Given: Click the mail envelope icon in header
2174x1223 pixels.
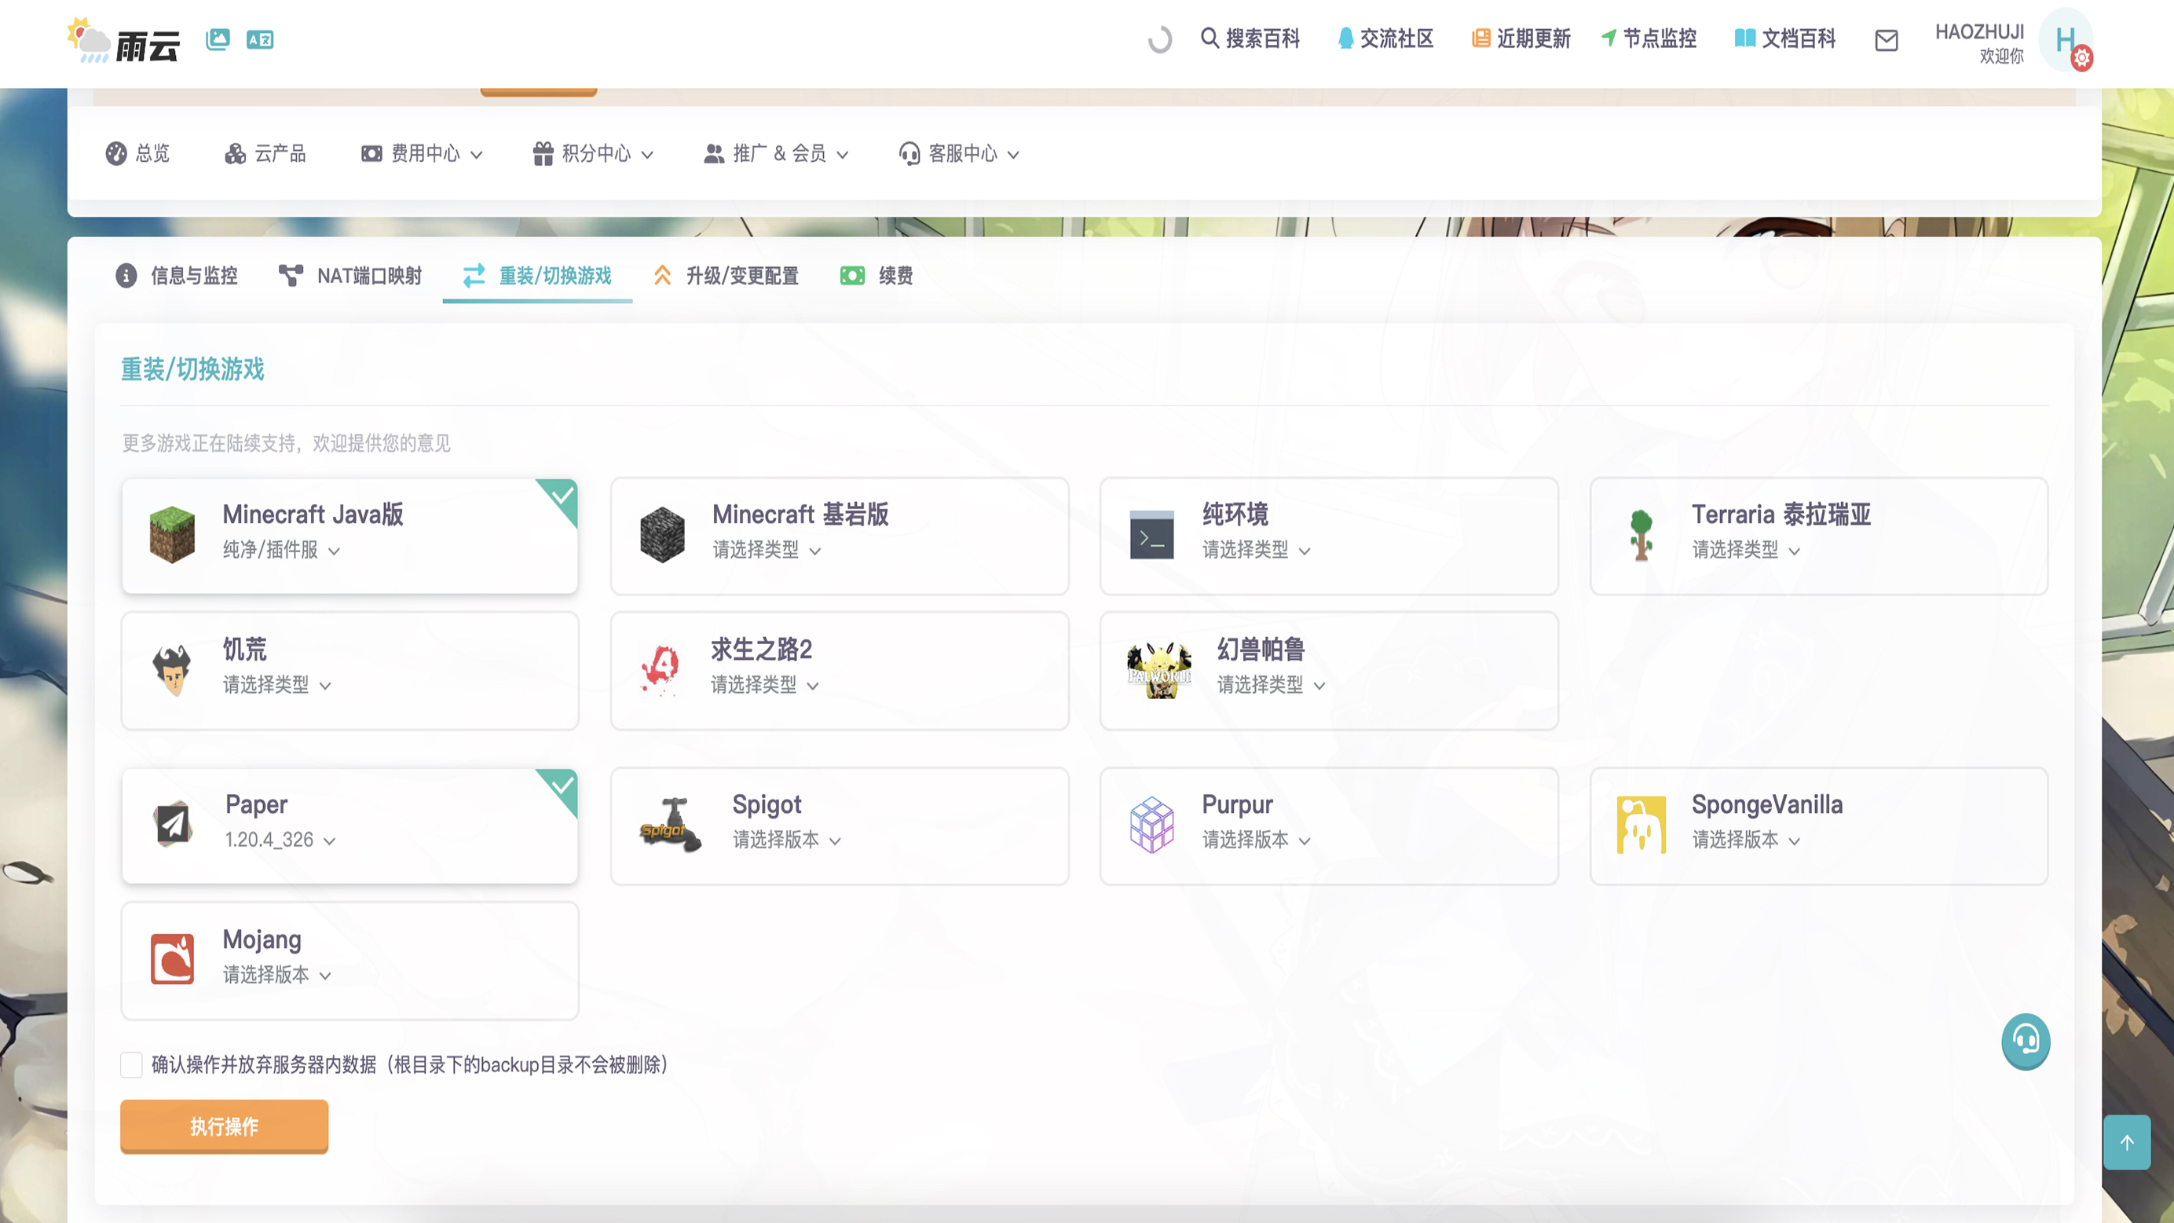Looking at the screenshot, I should [x=1886, y=40].
